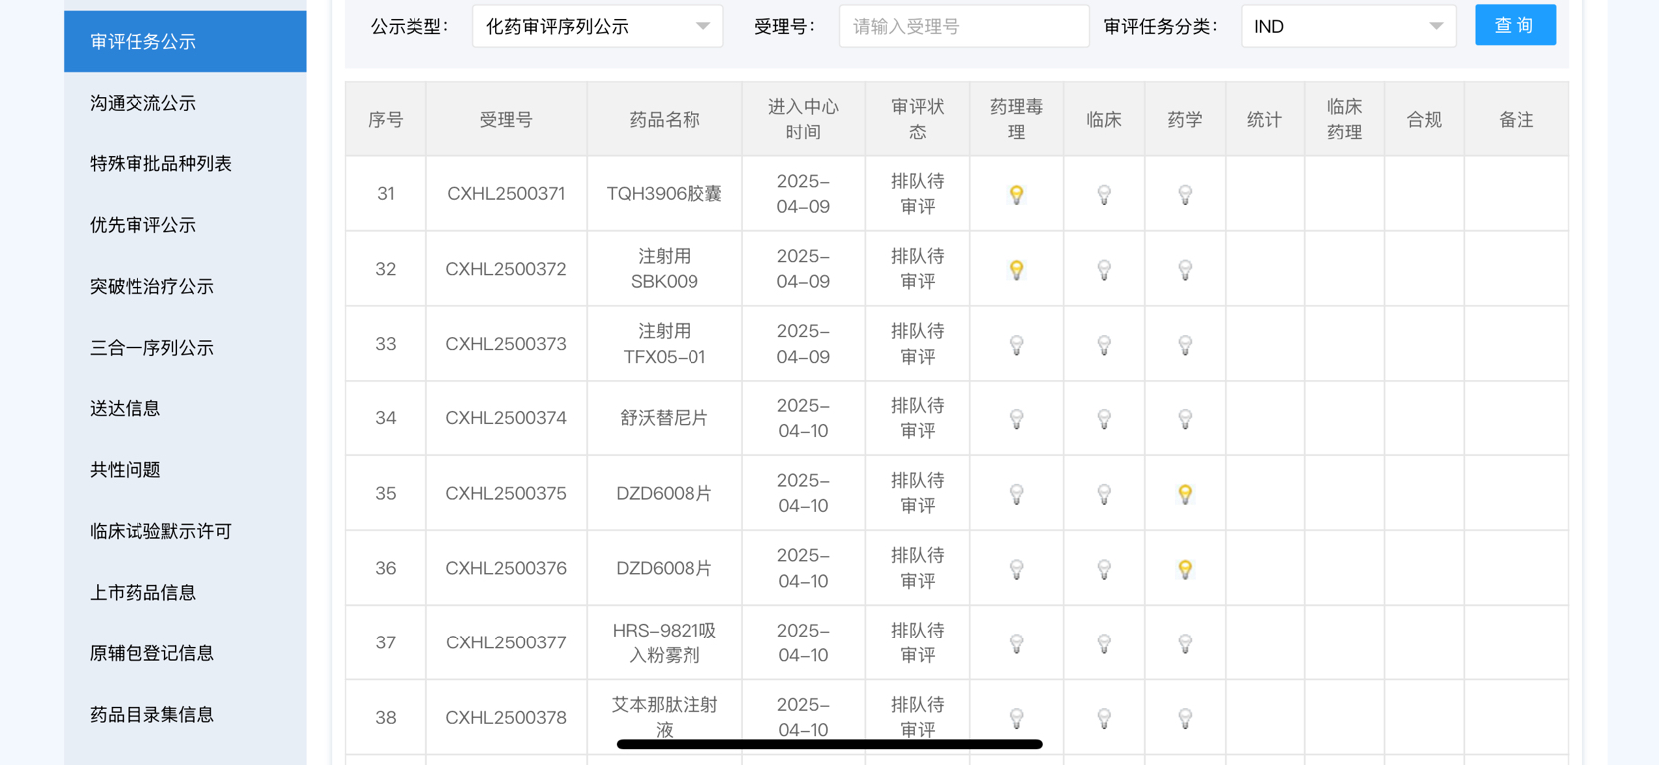Click the 临床 bulb icon for CXHL2500376
The height and width of the screenshot is (766, 1659).
(1104, 569)
